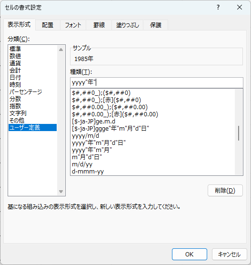Image resolution: width=251 pixels, height=265 pixels.
Task: Choose format yyyy"年"m"月"d"日"
Action: coord(153,143)
